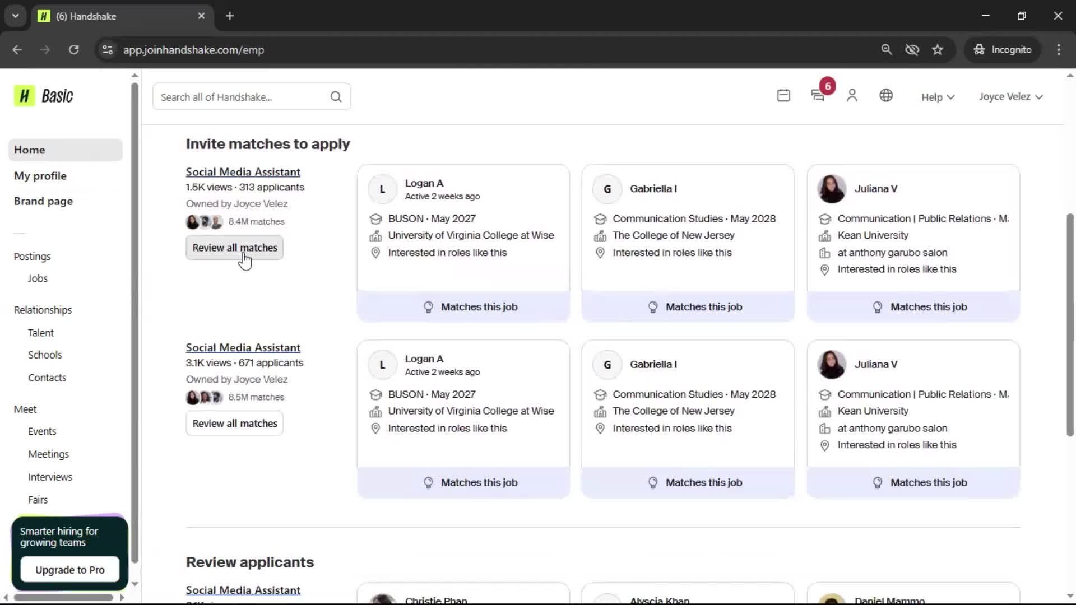Reload the page
This screenshot has width=1076, height=605.
(x=73, y=49)
